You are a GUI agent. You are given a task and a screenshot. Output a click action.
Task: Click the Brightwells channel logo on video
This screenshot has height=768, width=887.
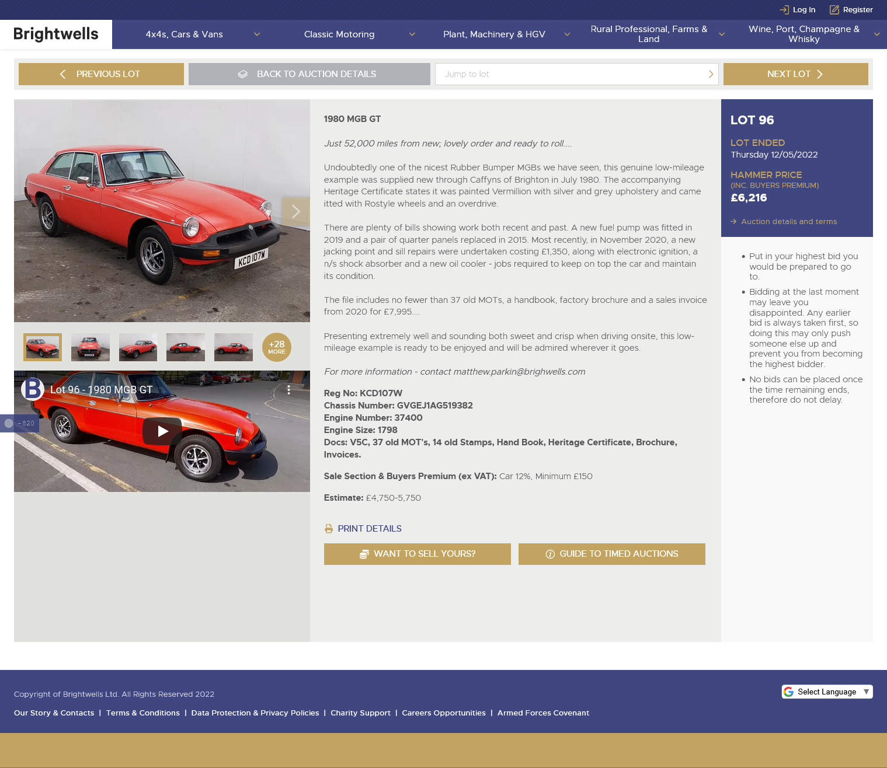tap(33, 389)
